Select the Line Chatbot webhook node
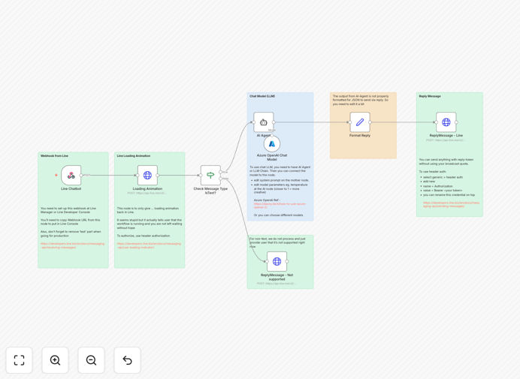 pyautogui.click(x=71, y=176)
